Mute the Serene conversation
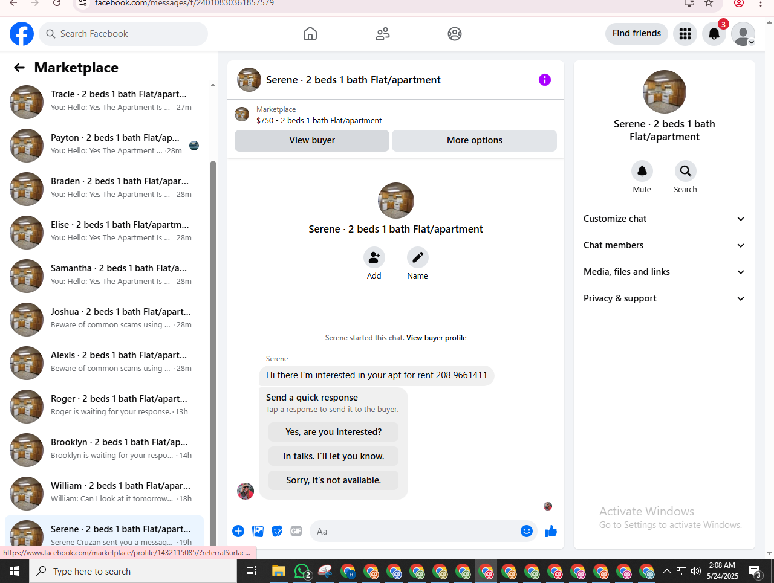Viewport: 774px width, 583px height. pos(642,171)
